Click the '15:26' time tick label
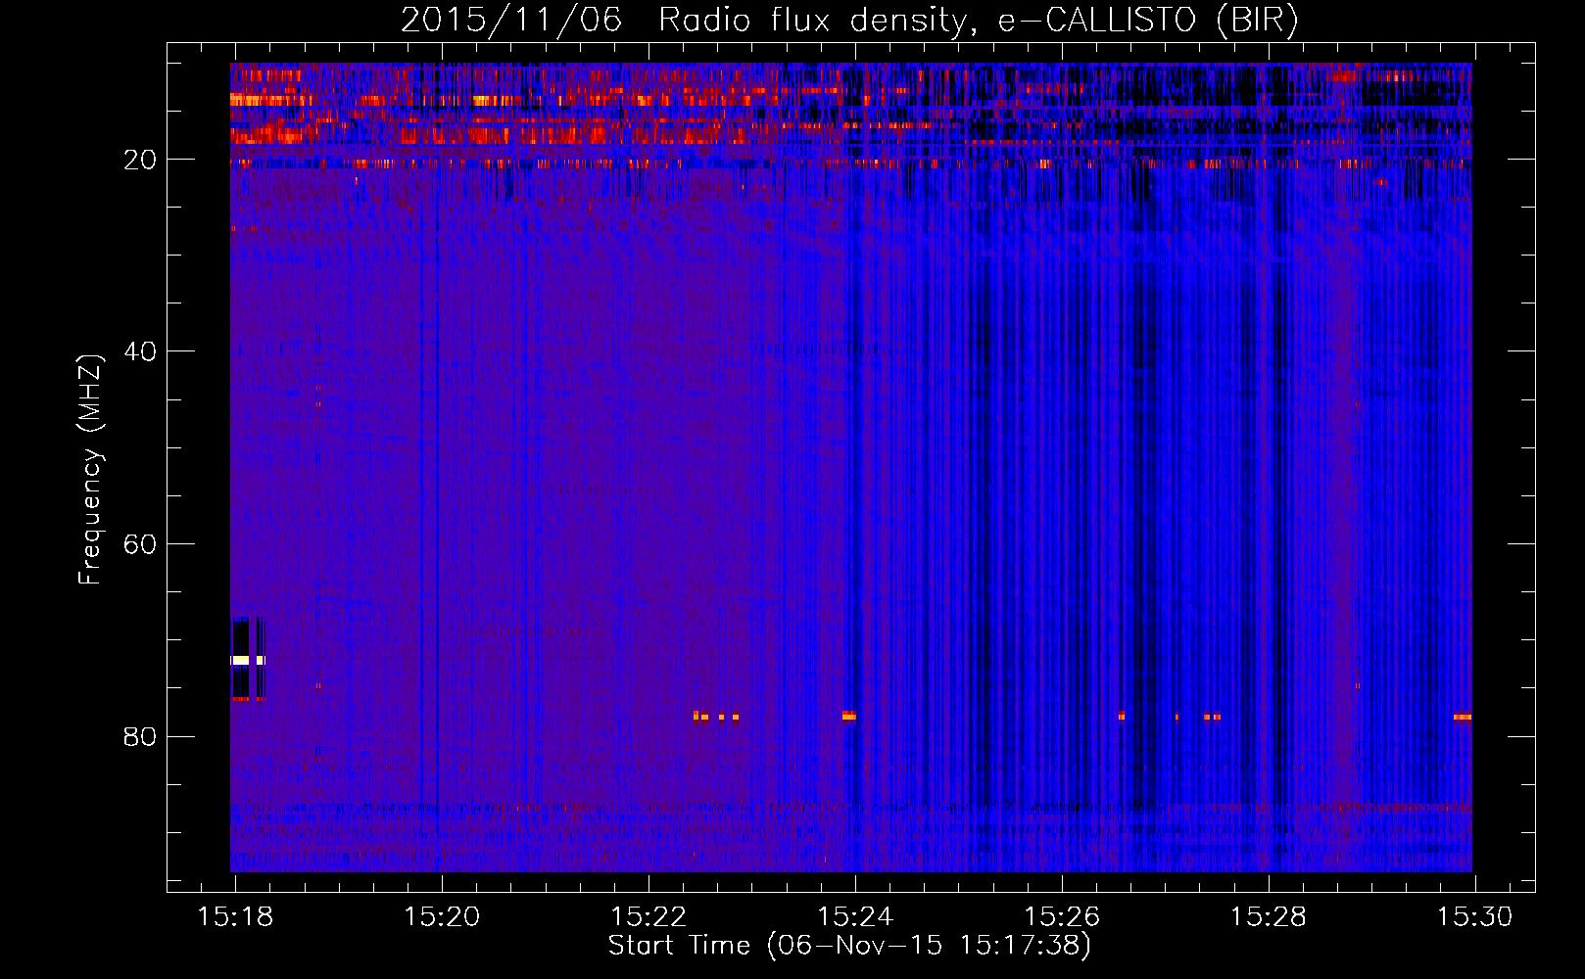 [x=1062, y=917]
